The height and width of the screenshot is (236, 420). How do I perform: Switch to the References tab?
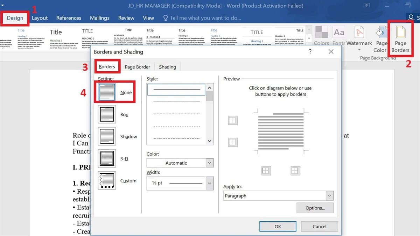69,18
